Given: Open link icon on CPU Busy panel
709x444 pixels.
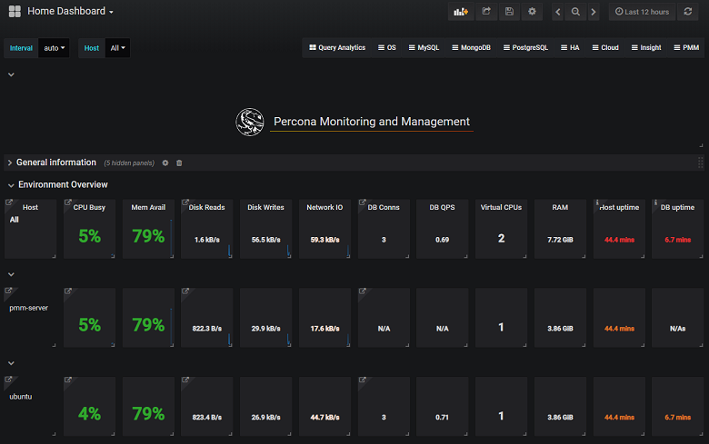Looking at the screenshot, I should coord(68,202).
